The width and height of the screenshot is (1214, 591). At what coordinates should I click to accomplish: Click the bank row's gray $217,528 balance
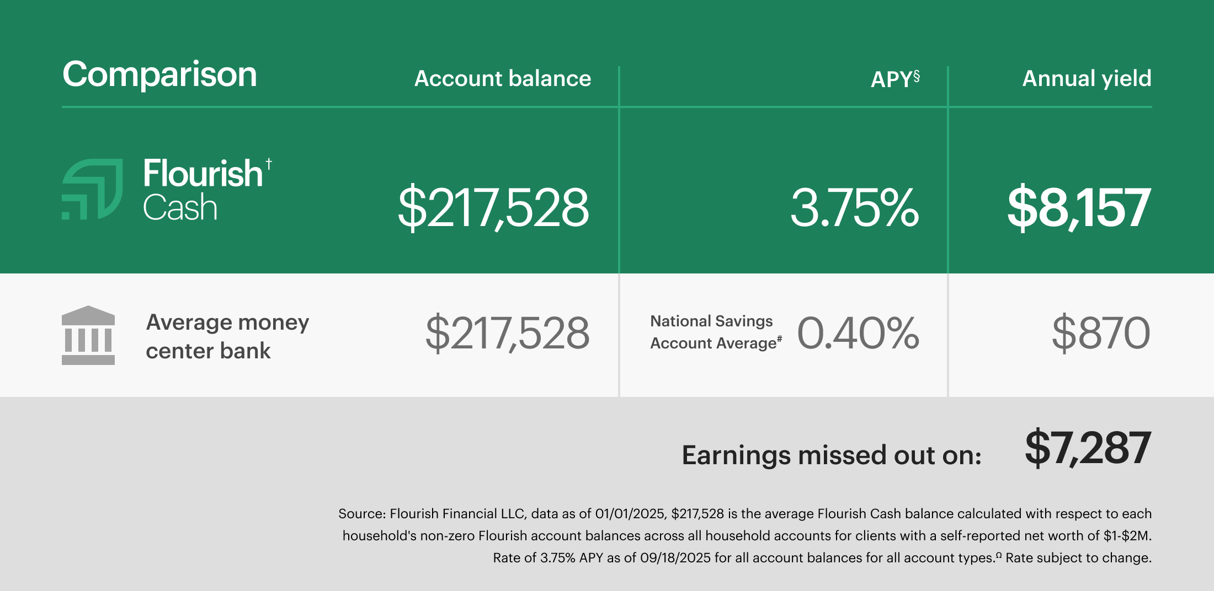[x=507, y=333]
